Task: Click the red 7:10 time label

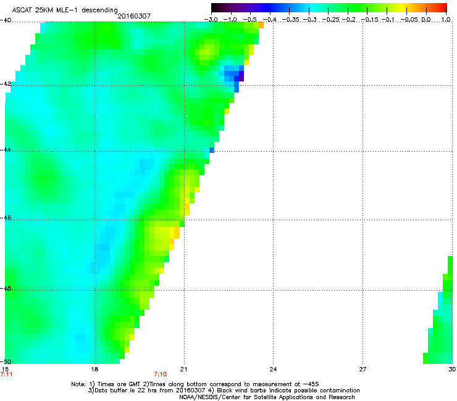Action: coord(161,374)
